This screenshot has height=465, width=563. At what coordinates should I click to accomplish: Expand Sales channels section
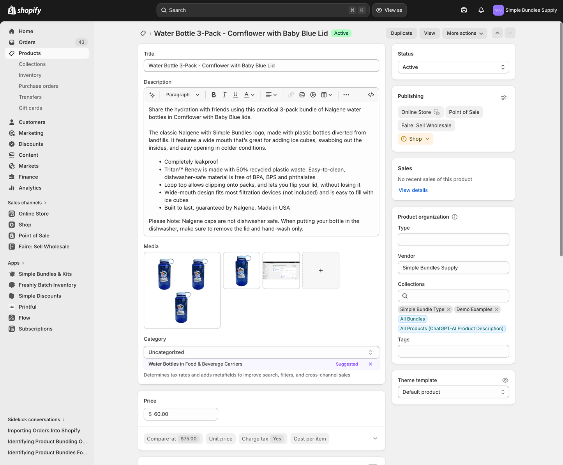[x=27, y=203]
